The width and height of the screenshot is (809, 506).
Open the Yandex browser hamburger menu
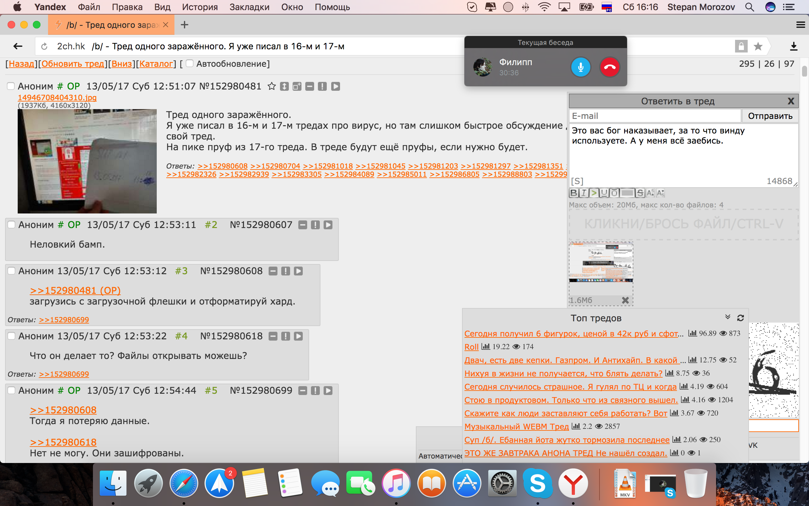pos(800,25)
